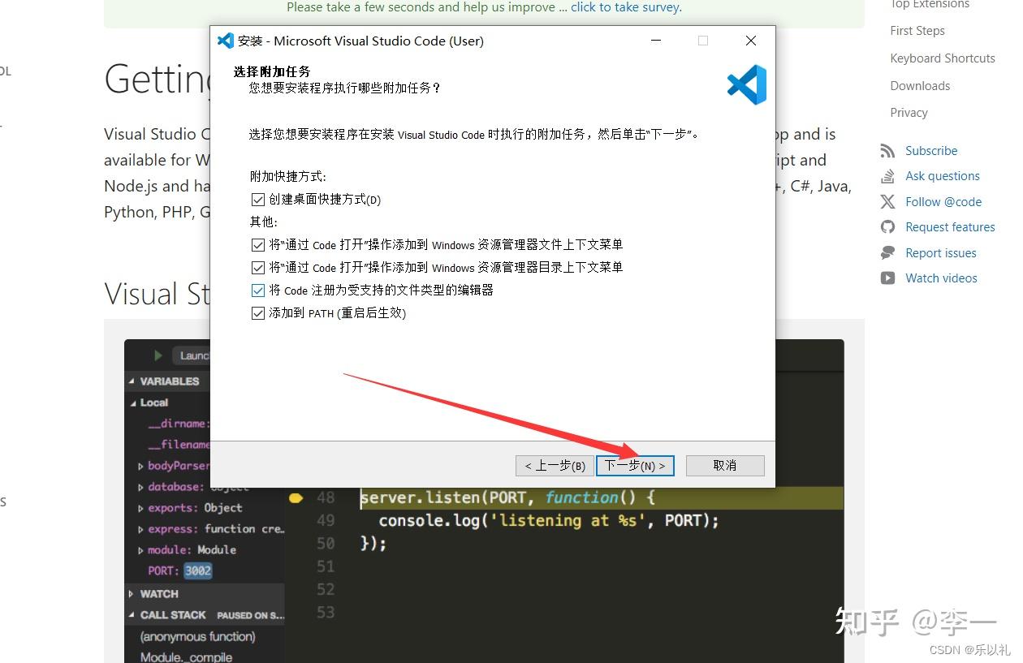Click the green launch arrow in debug panel
Viewport: 1023px width, 663px height.
(x=157, y=355)
